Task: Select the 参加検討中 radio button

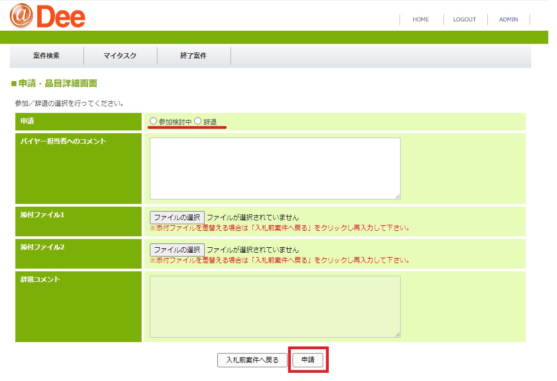Action: click(x=153, y=121)
